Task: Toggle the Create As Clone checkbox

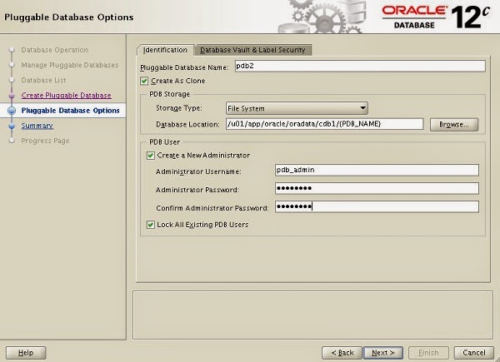Action: coord(144,81)
